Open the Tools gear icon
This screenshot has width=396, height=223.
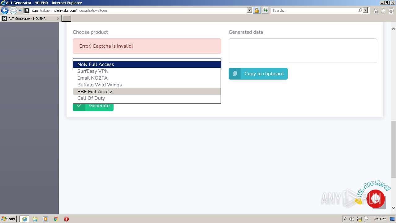[391, 11]
